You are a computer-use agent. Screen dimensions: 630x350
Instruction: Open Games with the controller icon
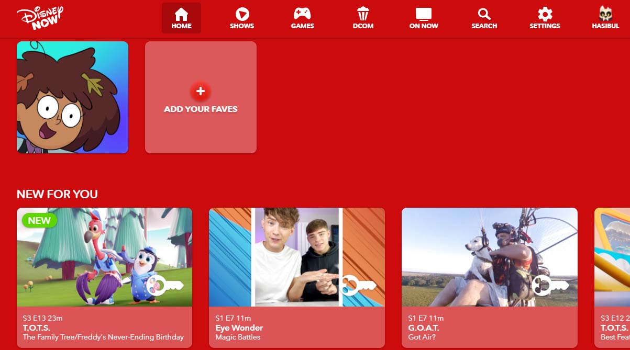pos(302,14)
